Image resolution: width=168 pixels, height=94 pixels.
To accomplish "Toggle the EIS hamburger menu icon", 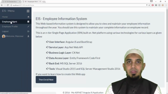I will [28, 11].
